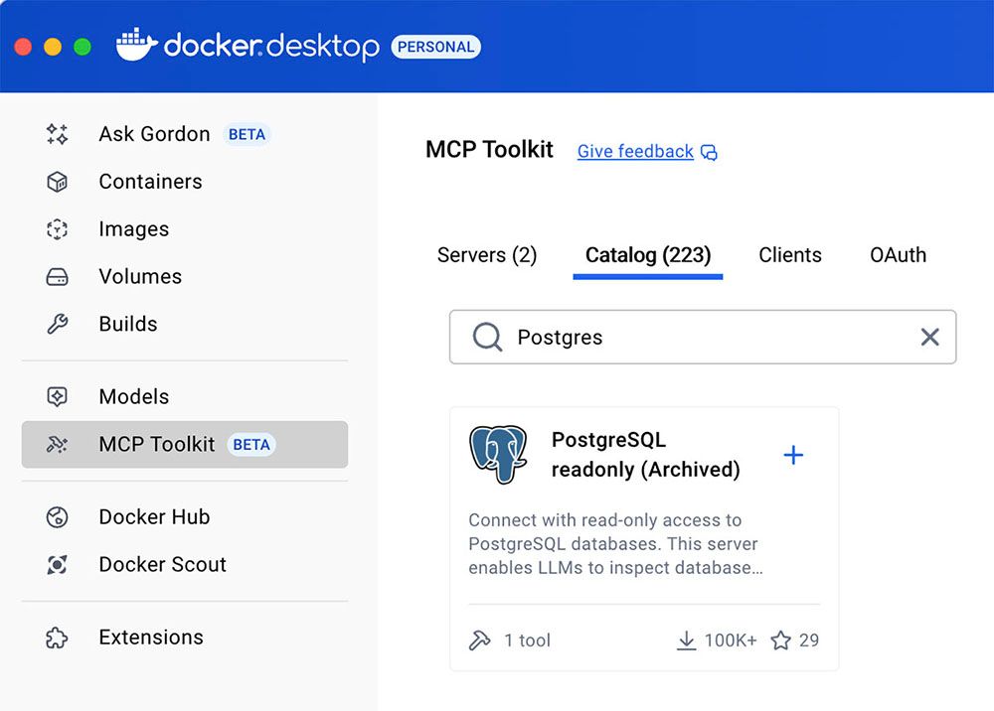The width and height of the screenshot is (994, 711).
Task: Switch to the Clients tab
Action: pos(790,255)
